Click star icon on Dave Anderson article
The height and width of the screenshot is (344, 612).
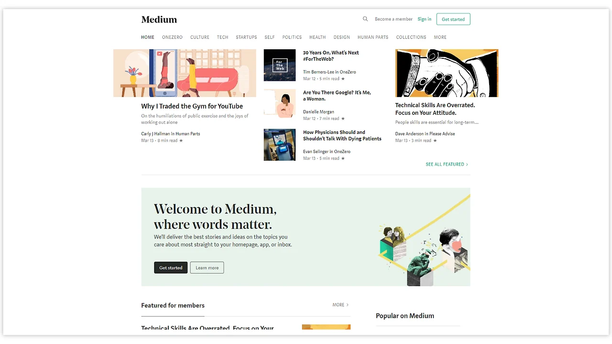(435, 141)
